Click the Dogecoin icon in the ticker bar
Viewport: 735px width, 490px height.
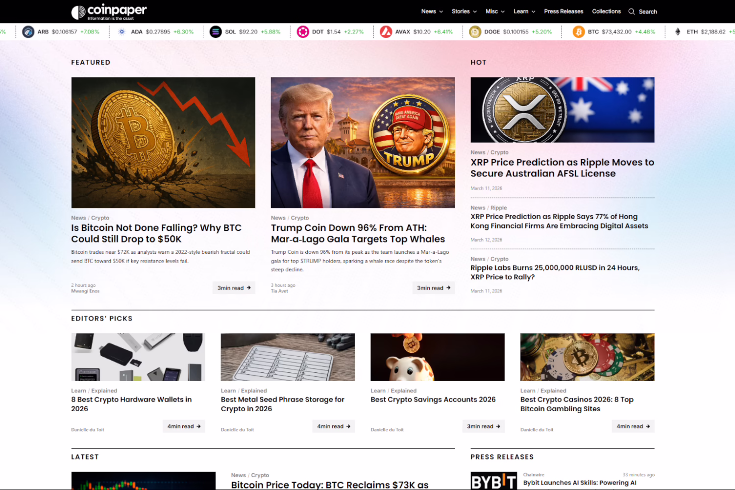[x=474, y=31]
